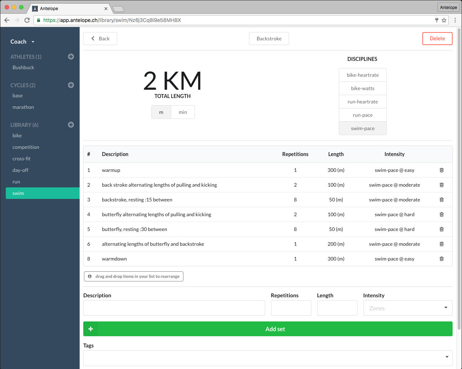462x369 pixels.
Task: Reload the browser page
Action: tap(27, 20)
